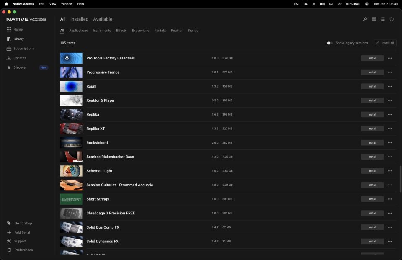Open the options menu for Raum
Viewport: 402px width, 260px height.
[x=390, y=86]
